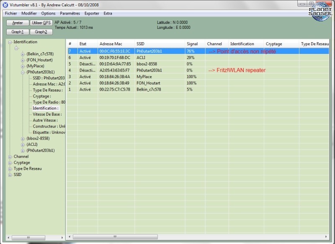Click the 29% signal value
This screenshot has height=244, width=335.
click(x=191, y=58)
